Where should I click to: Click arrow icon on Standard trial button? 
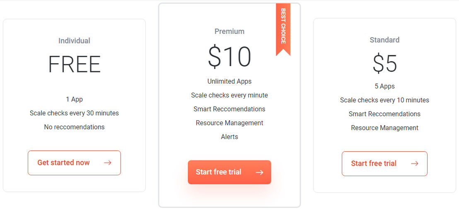(x=415, y=164)
